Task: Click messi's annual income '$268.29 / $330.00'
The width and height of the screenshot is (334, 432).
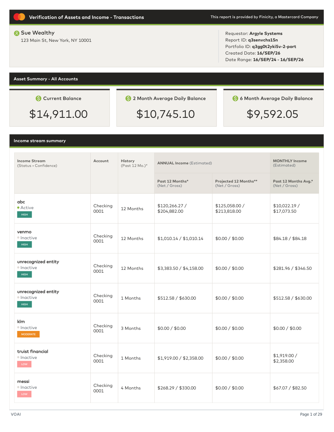Action: pyautogui.click(x=177, y=388)
